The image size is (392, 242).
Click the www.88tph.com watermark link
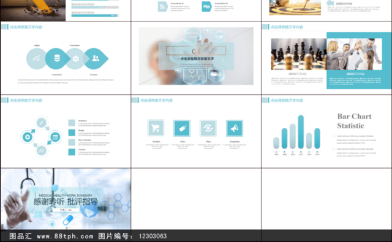(65, 236)
